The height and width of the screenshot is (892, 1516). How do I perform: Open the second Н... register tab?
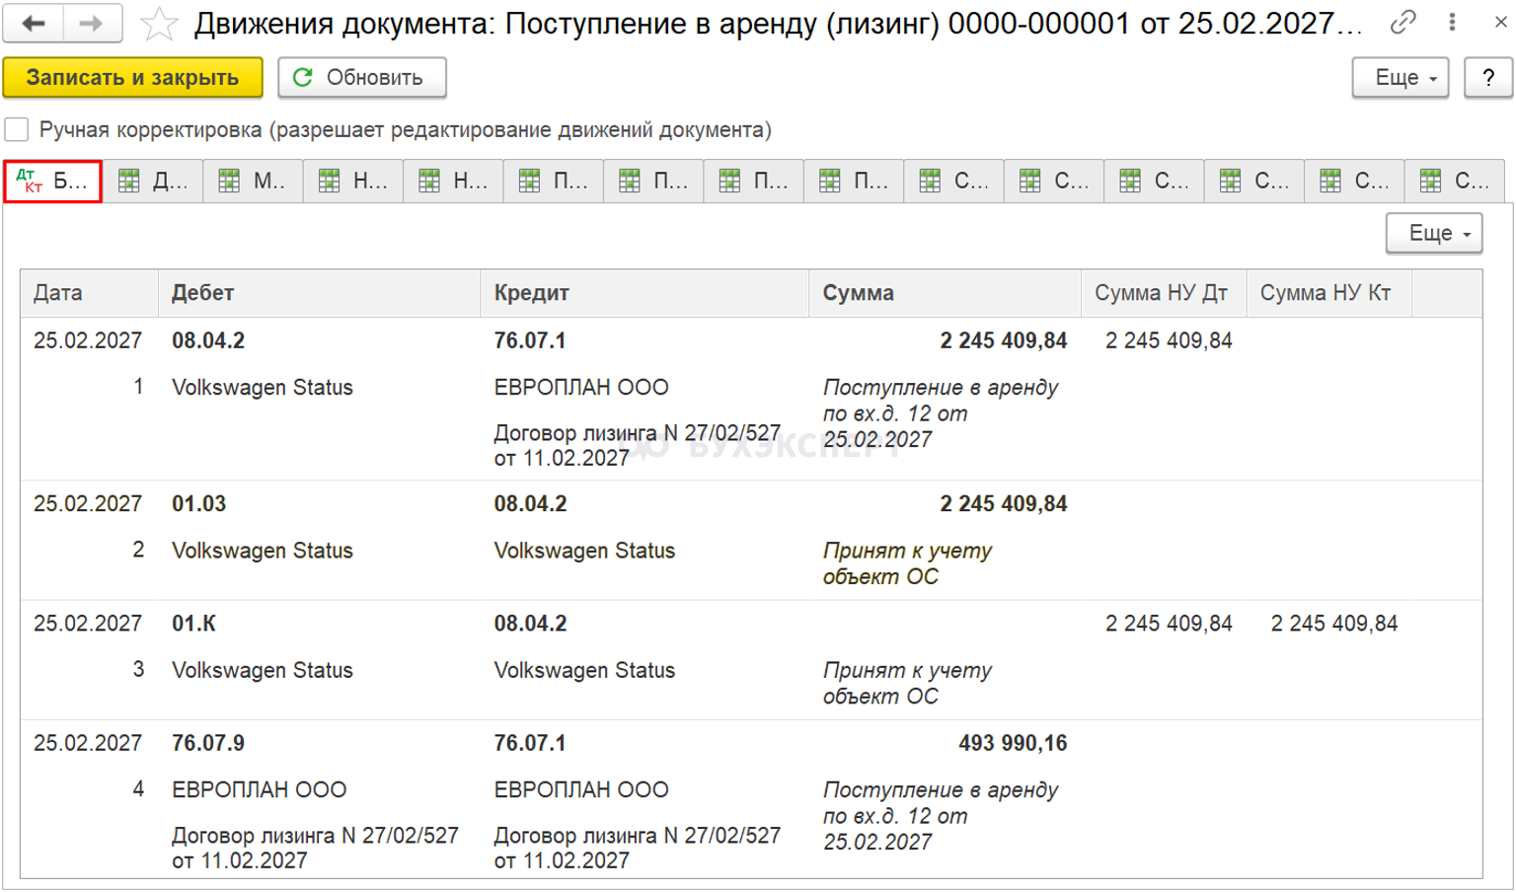tap(453, 181)
